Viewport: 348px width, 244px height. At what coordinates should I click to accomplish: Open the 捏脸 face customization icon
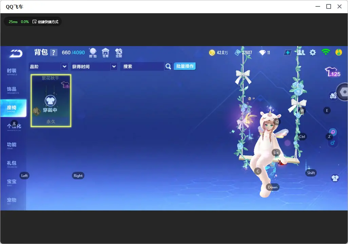[x=93, y=53]
